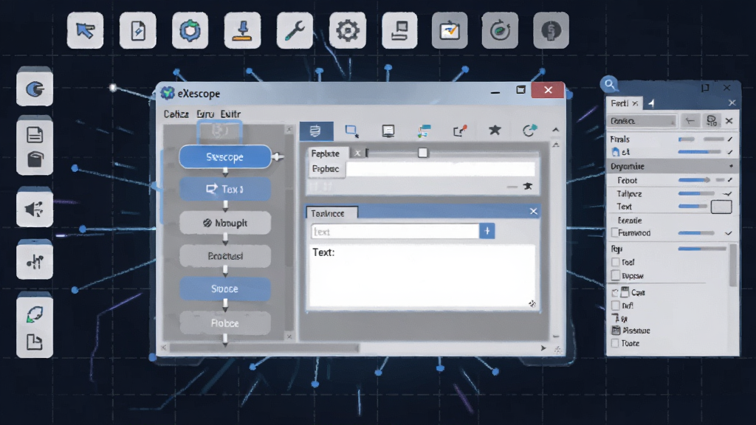Adjust the Febot slider in right panel

tap(694, 180)
